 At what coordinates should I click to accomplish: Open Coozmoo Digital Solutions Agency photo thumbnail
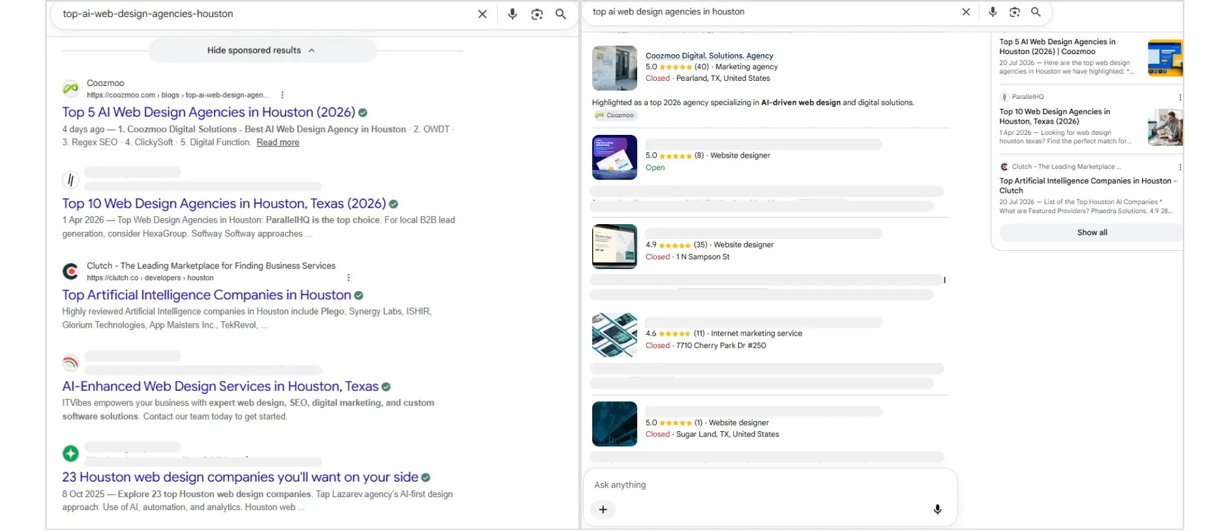[614, 68]
